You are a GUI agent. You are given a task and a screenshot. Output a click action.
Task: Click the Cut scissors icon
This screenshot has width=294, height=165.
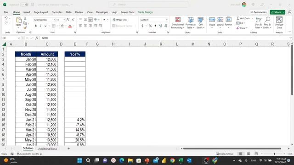tap(25, 18)
